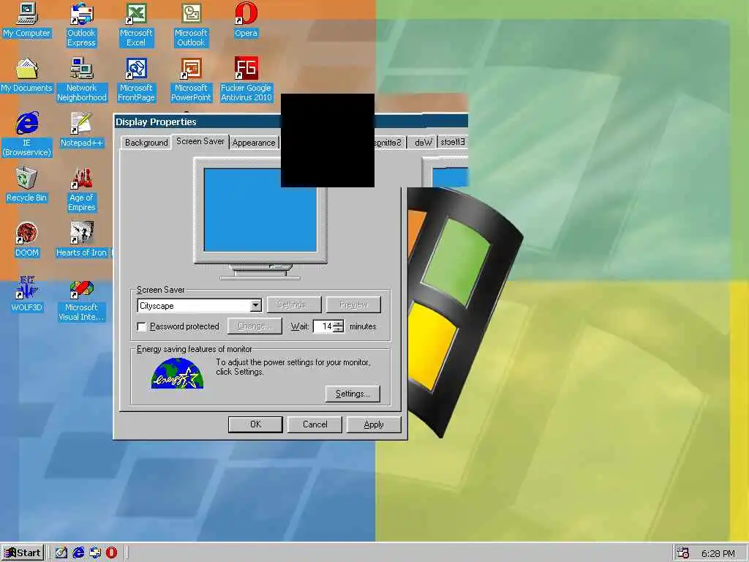This screenshot has height=562, width=749.
Task: Enable the Password protected checkbox
Action: point(142,327)
